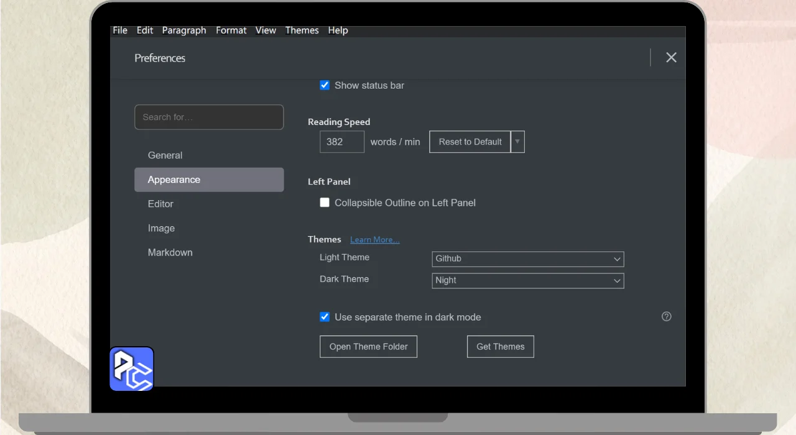
Task: Follow the Learn More link
Action: tap(374, 240)
